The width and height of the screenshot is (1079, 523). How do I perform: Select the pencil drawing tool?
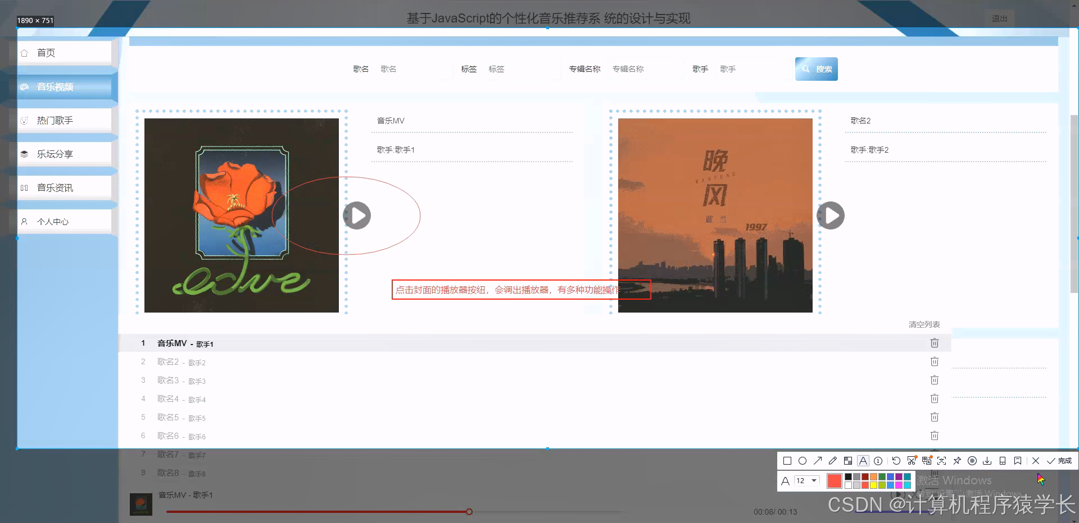(833, 460)
